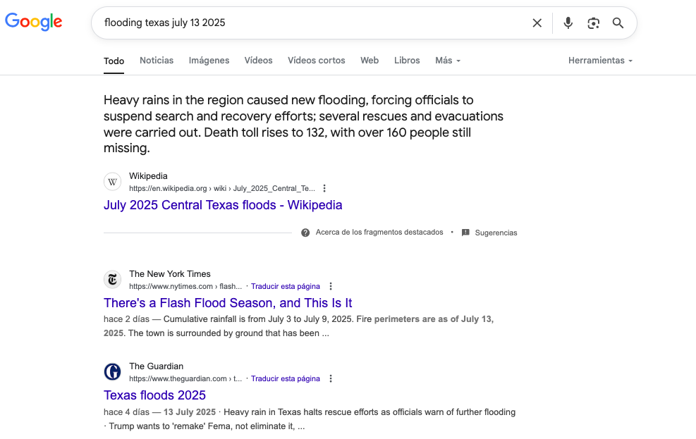The image size is (696, 439).
Task: Click The Guardian site name
Action: pyautogui.click(x=157, y=366)
